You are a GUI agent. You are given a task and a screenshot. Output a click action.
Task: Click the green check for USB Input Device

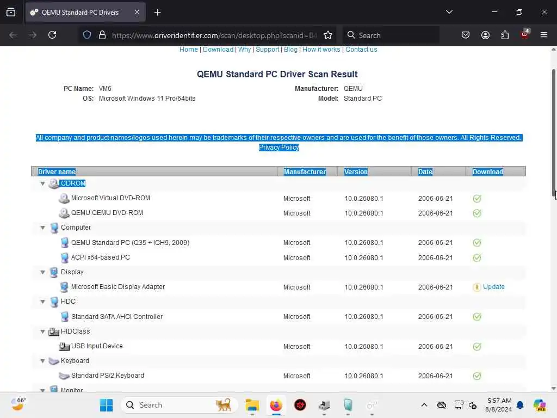477,347
